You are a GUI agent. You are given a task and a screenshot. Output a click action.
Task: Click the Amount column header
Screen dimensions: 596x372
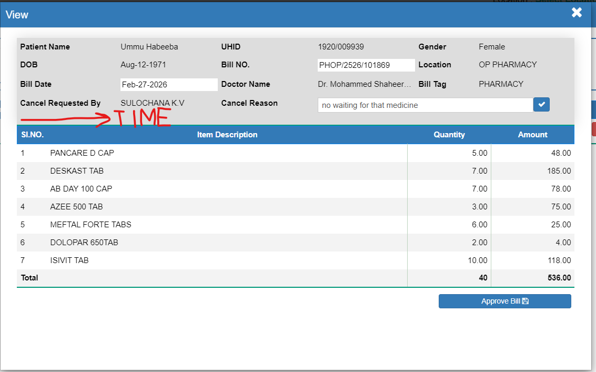532,135
